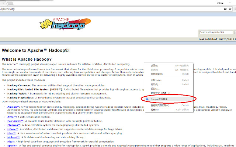Click the "Hadoop Common:" bullet text
The height and width of the screenshot is (147, 236).
point(19,85)
